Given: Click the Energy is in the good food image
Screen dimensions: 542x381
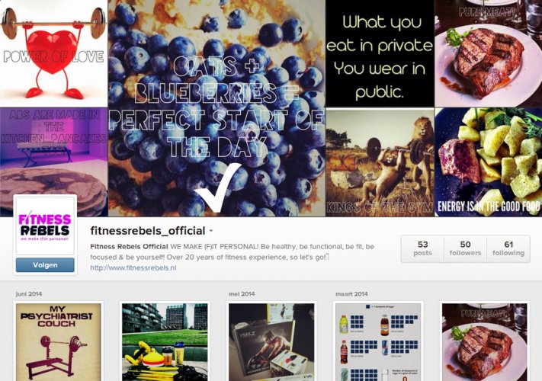Looking at the screenshot, I should click(489, 162).
